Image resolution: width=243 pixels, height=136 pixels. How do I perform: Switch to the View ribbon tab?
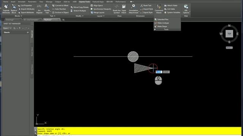41,2
